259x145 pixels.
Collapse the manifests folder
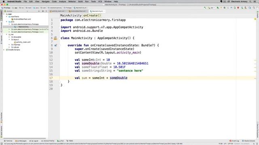(6, 17)
